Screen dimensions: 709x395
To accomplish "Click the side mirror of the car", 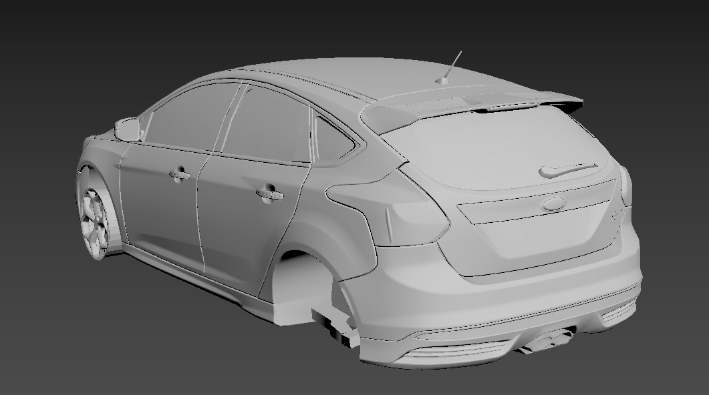I will [127, 129].
